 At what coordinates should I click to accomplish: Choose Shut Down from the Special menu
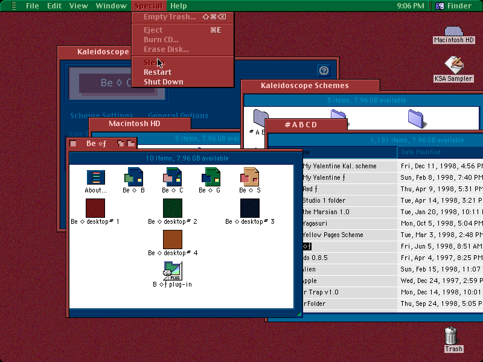point(183,82)
